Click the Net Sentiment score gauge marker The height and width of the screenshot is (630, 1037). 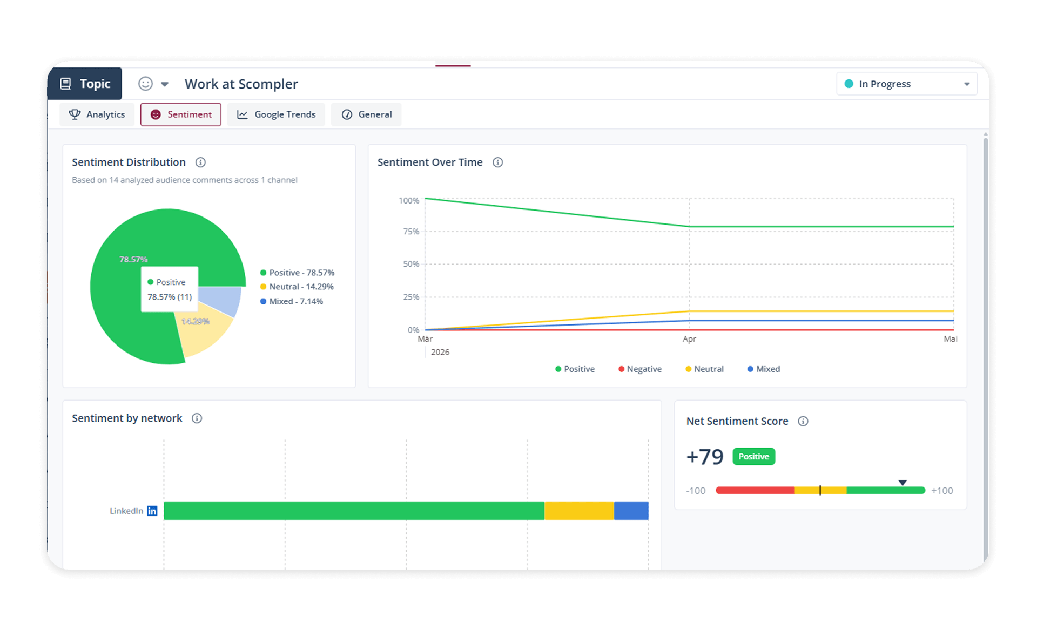pyautogui.click(x=903, y=483)
